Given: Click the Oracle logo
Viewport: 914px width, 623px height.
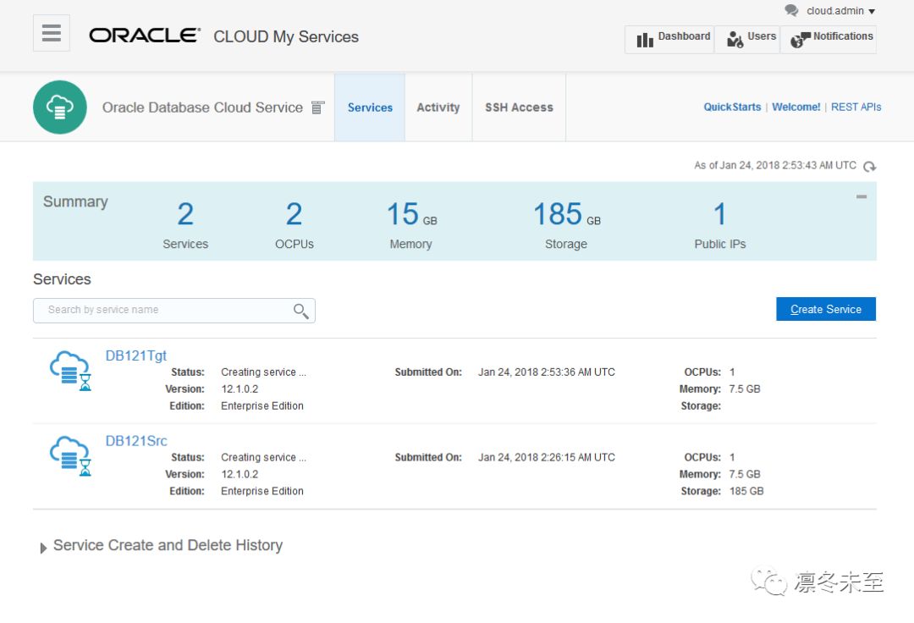Looking at the screenshot, I should tap(145, 36).
